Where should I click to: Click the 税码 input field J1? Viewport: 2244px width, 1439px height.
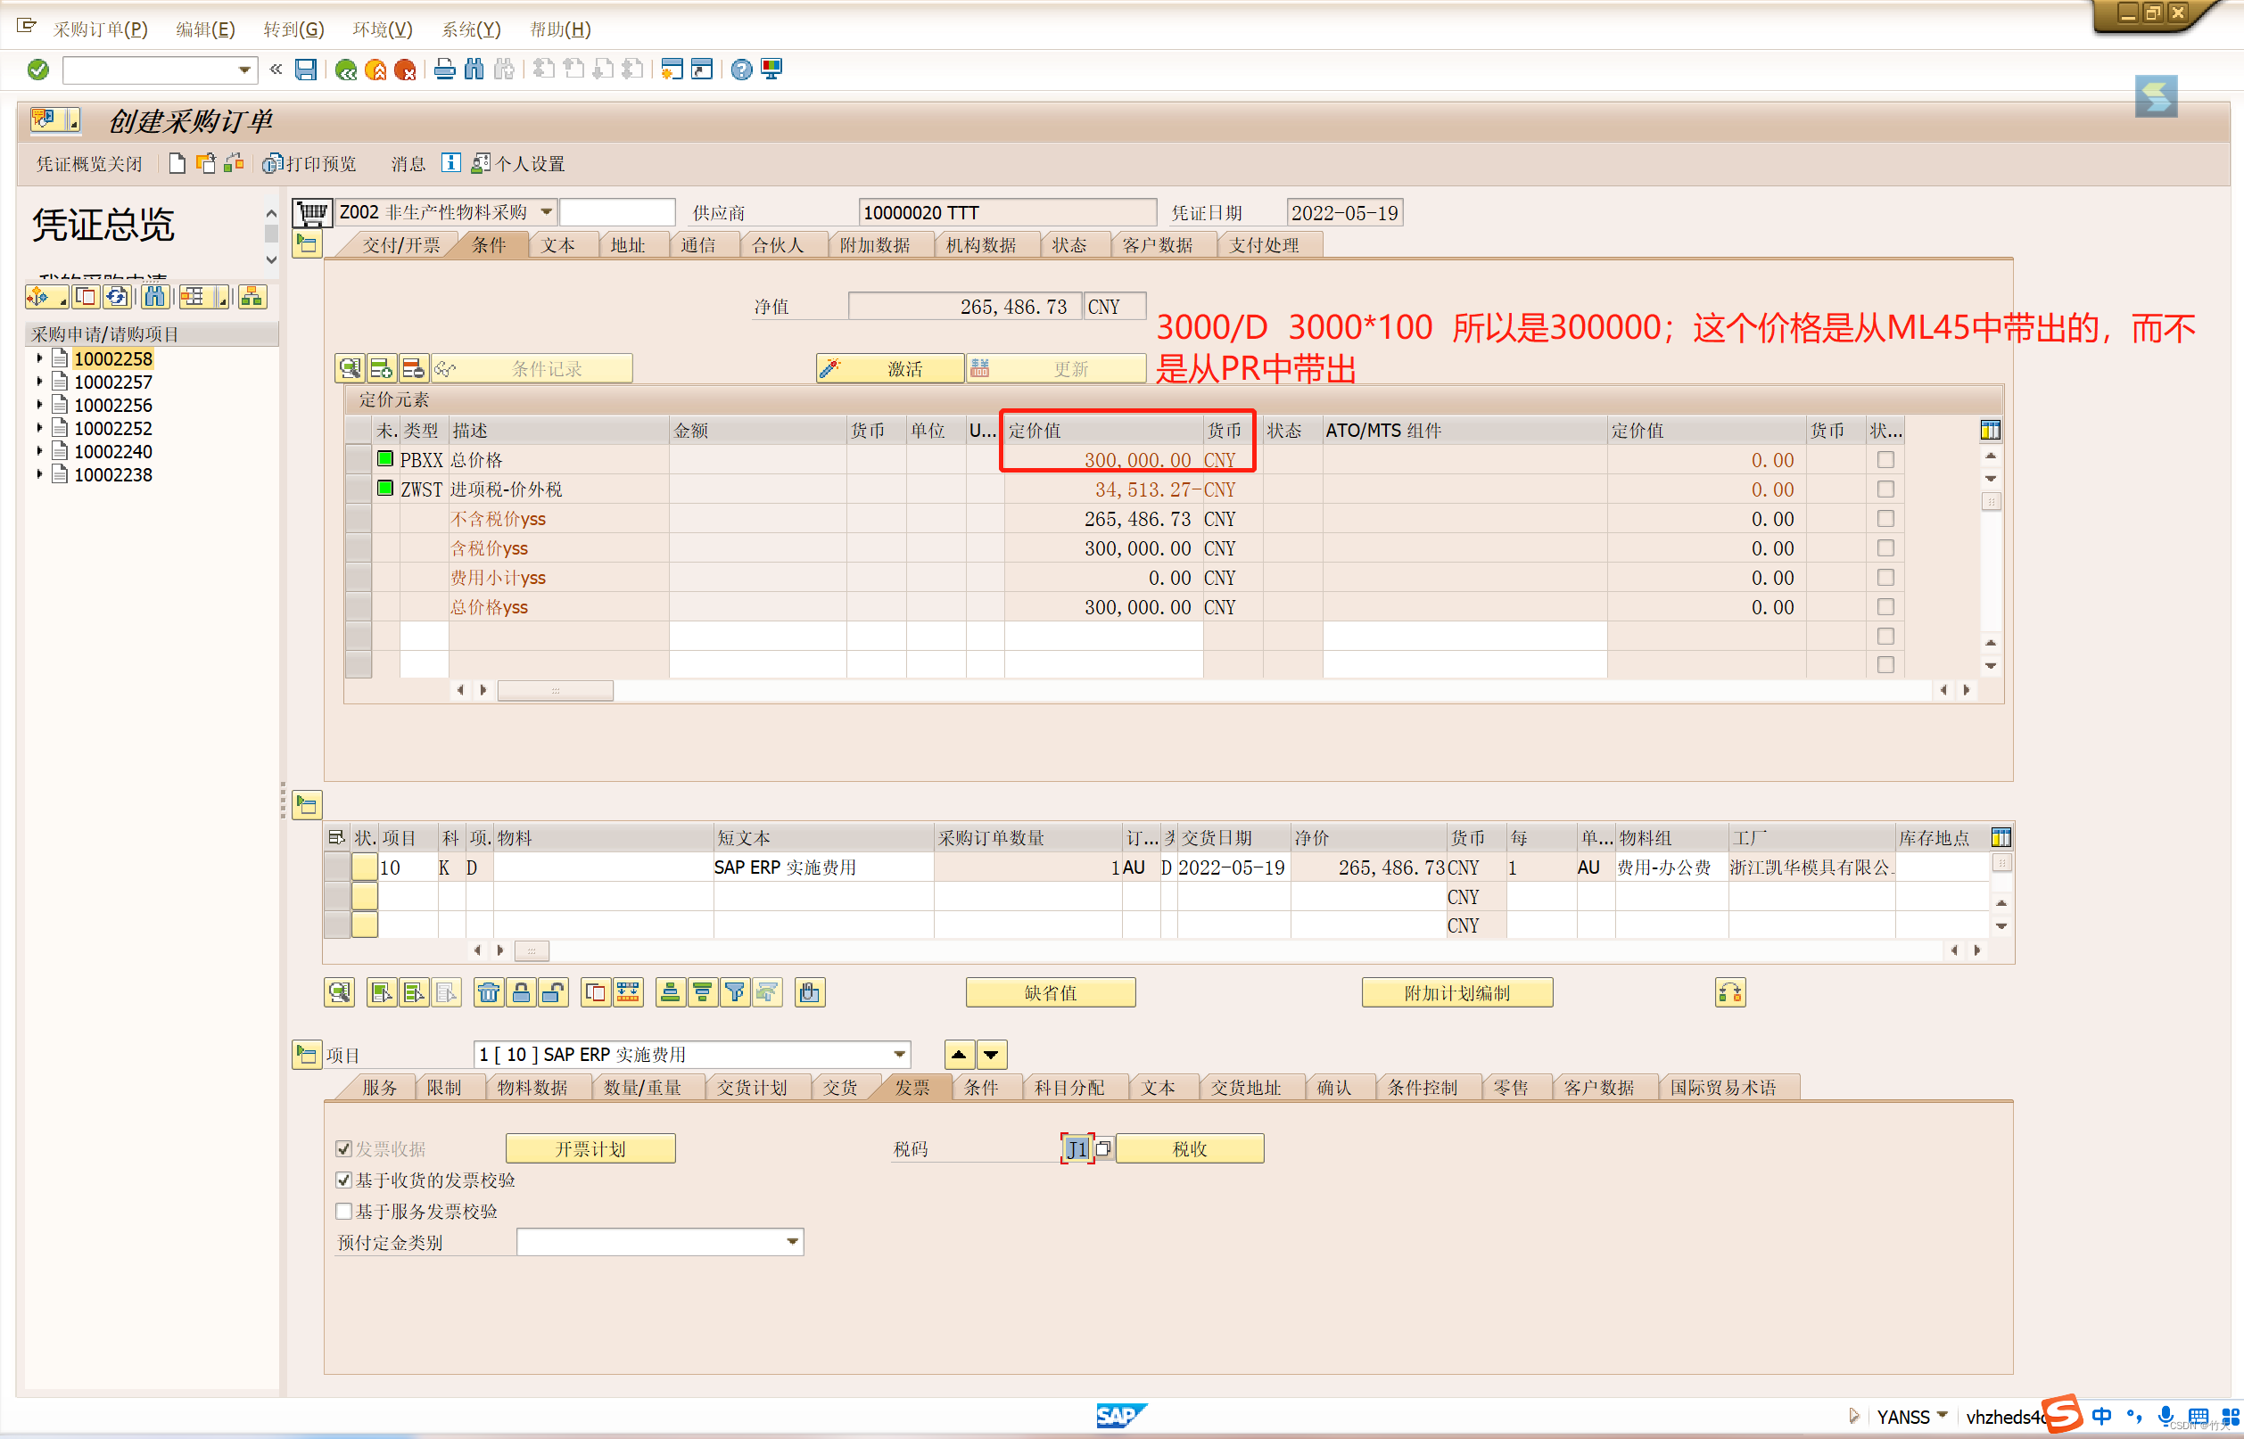tap(1077, 1148)
